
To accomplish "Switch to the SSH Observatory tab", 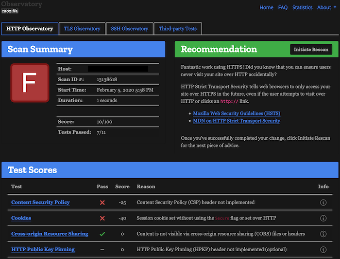I will 130,28.
